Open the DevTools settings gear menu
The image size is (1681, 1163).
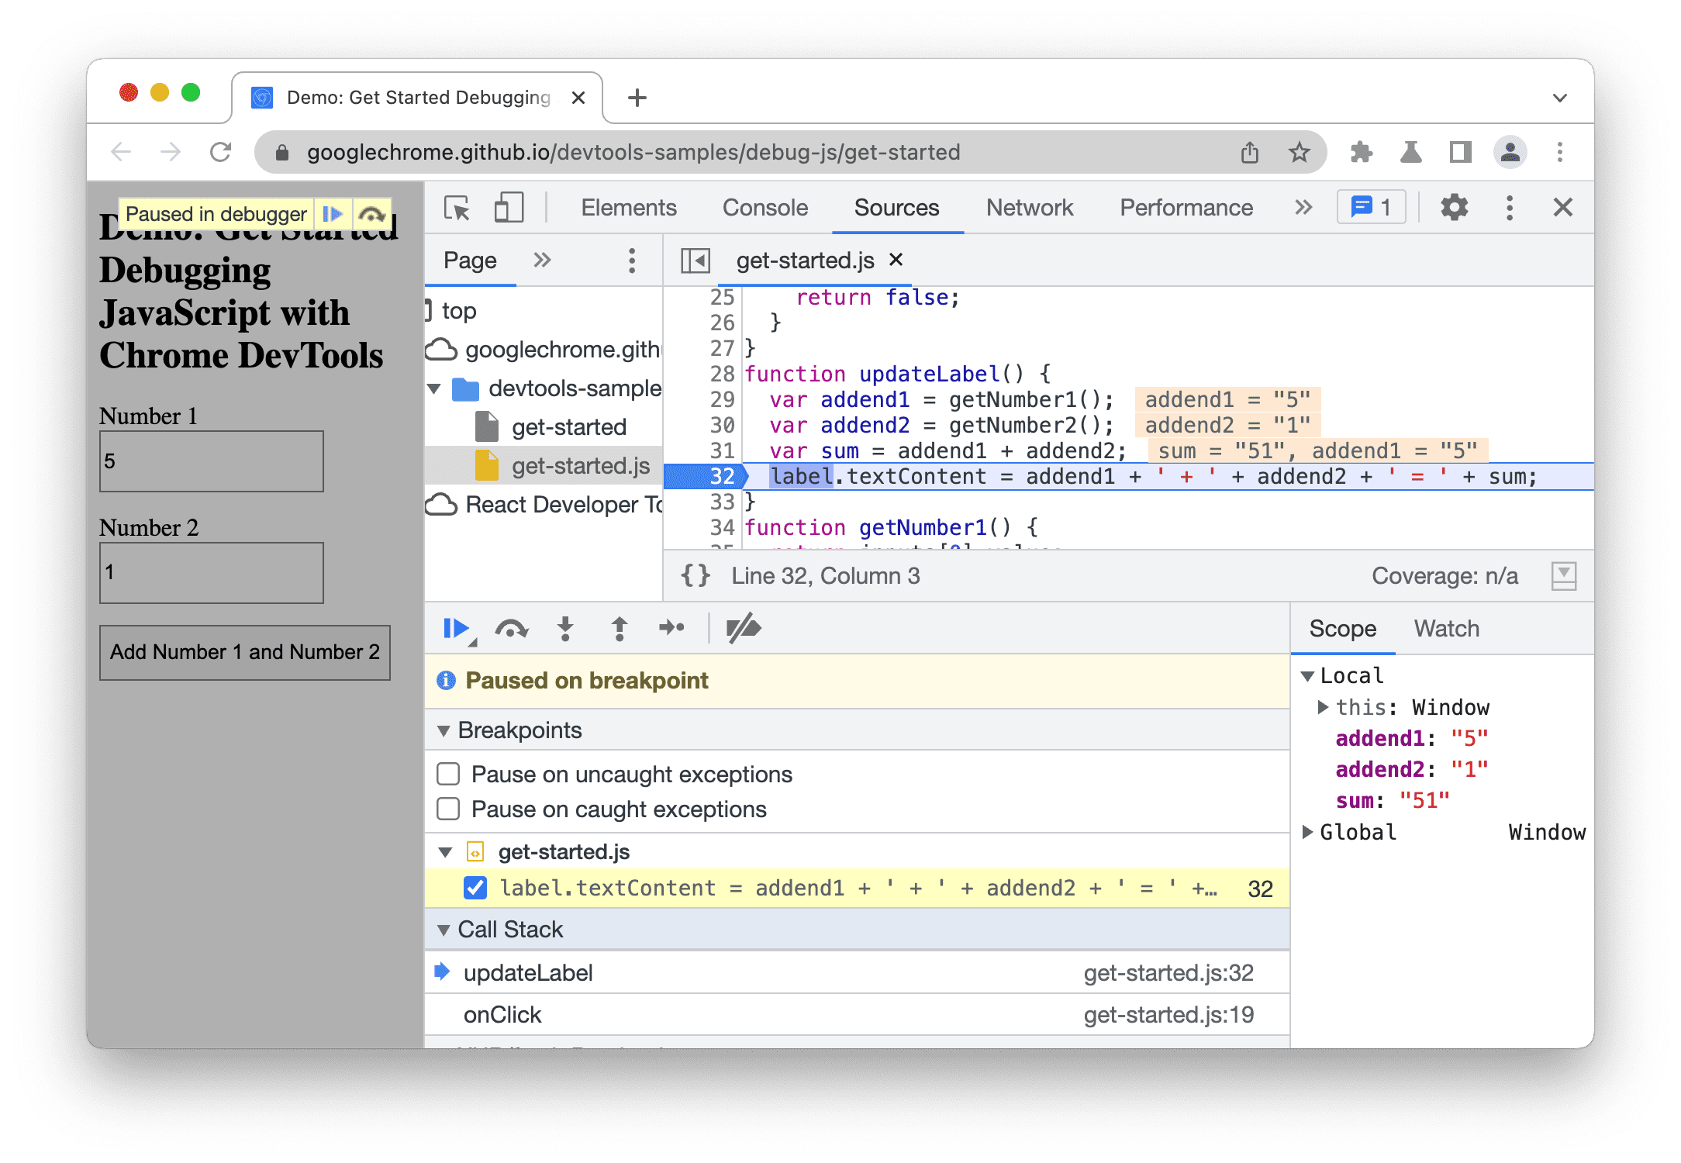1455,208
